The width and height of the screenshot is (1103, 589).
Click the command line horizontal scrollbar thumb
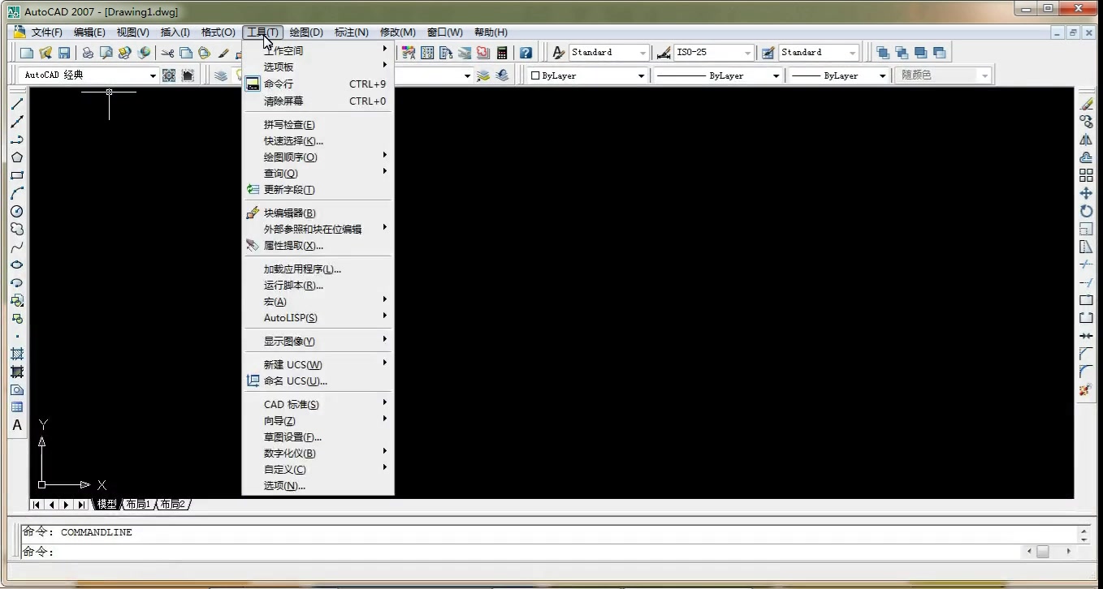(1042, 551)
